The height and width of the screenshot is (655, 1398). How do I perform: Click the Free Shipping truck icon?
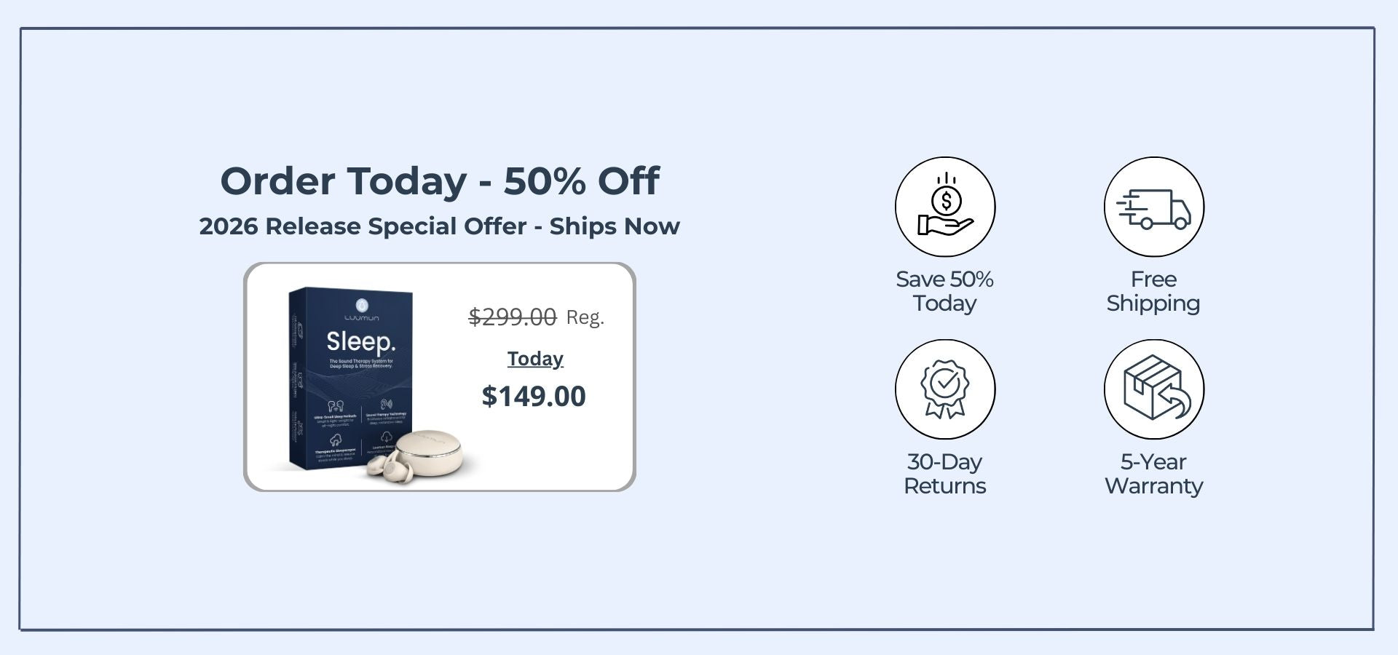1153,207
